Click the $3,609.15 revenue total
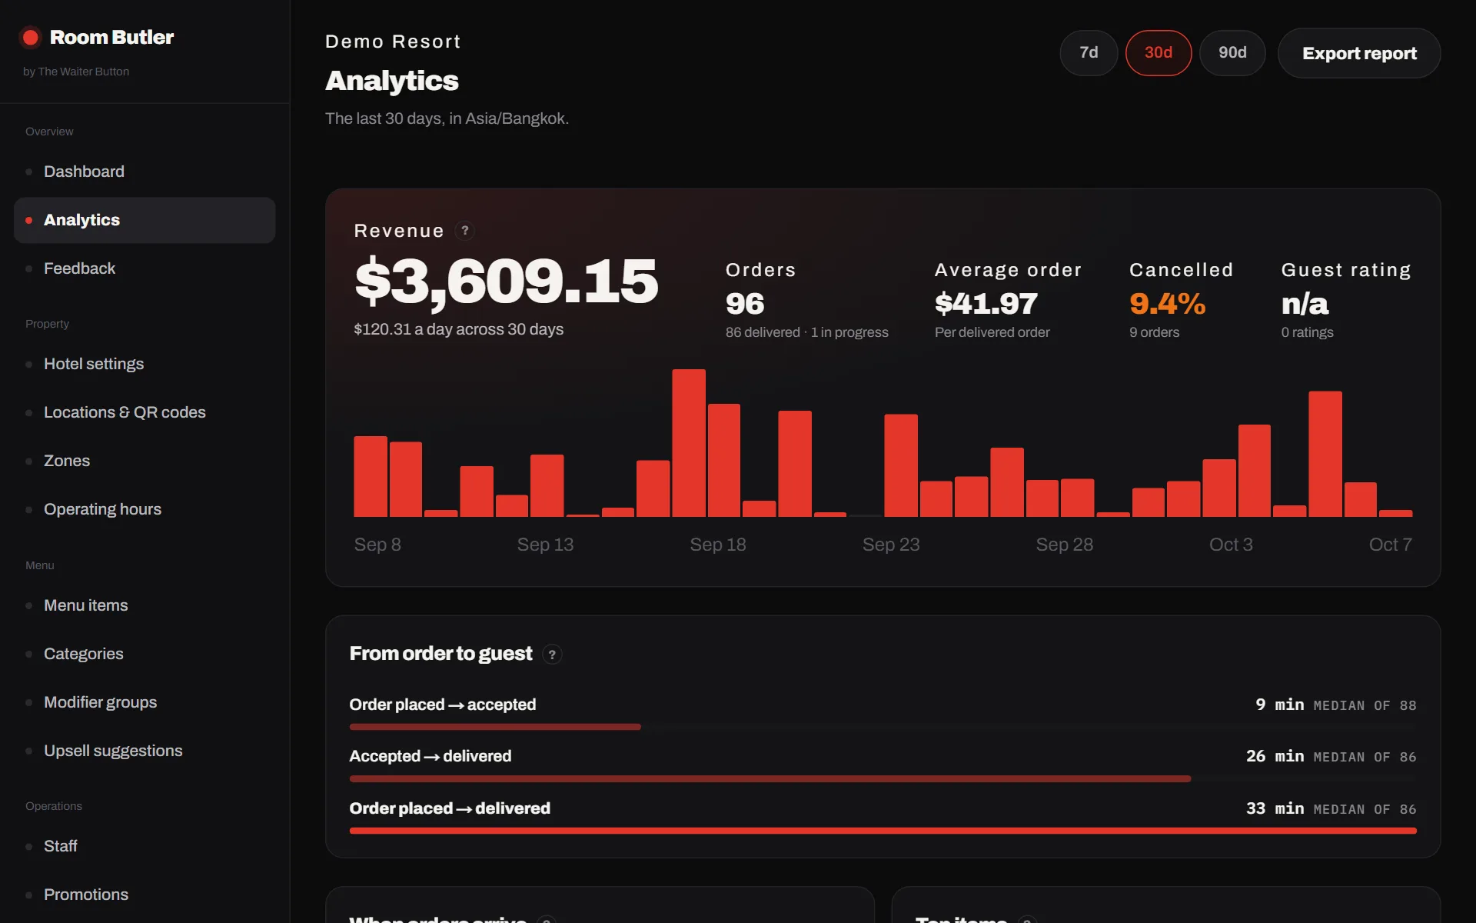This screenshot has height=923, width=1476. pyautogui.click(x=506, y=282)
